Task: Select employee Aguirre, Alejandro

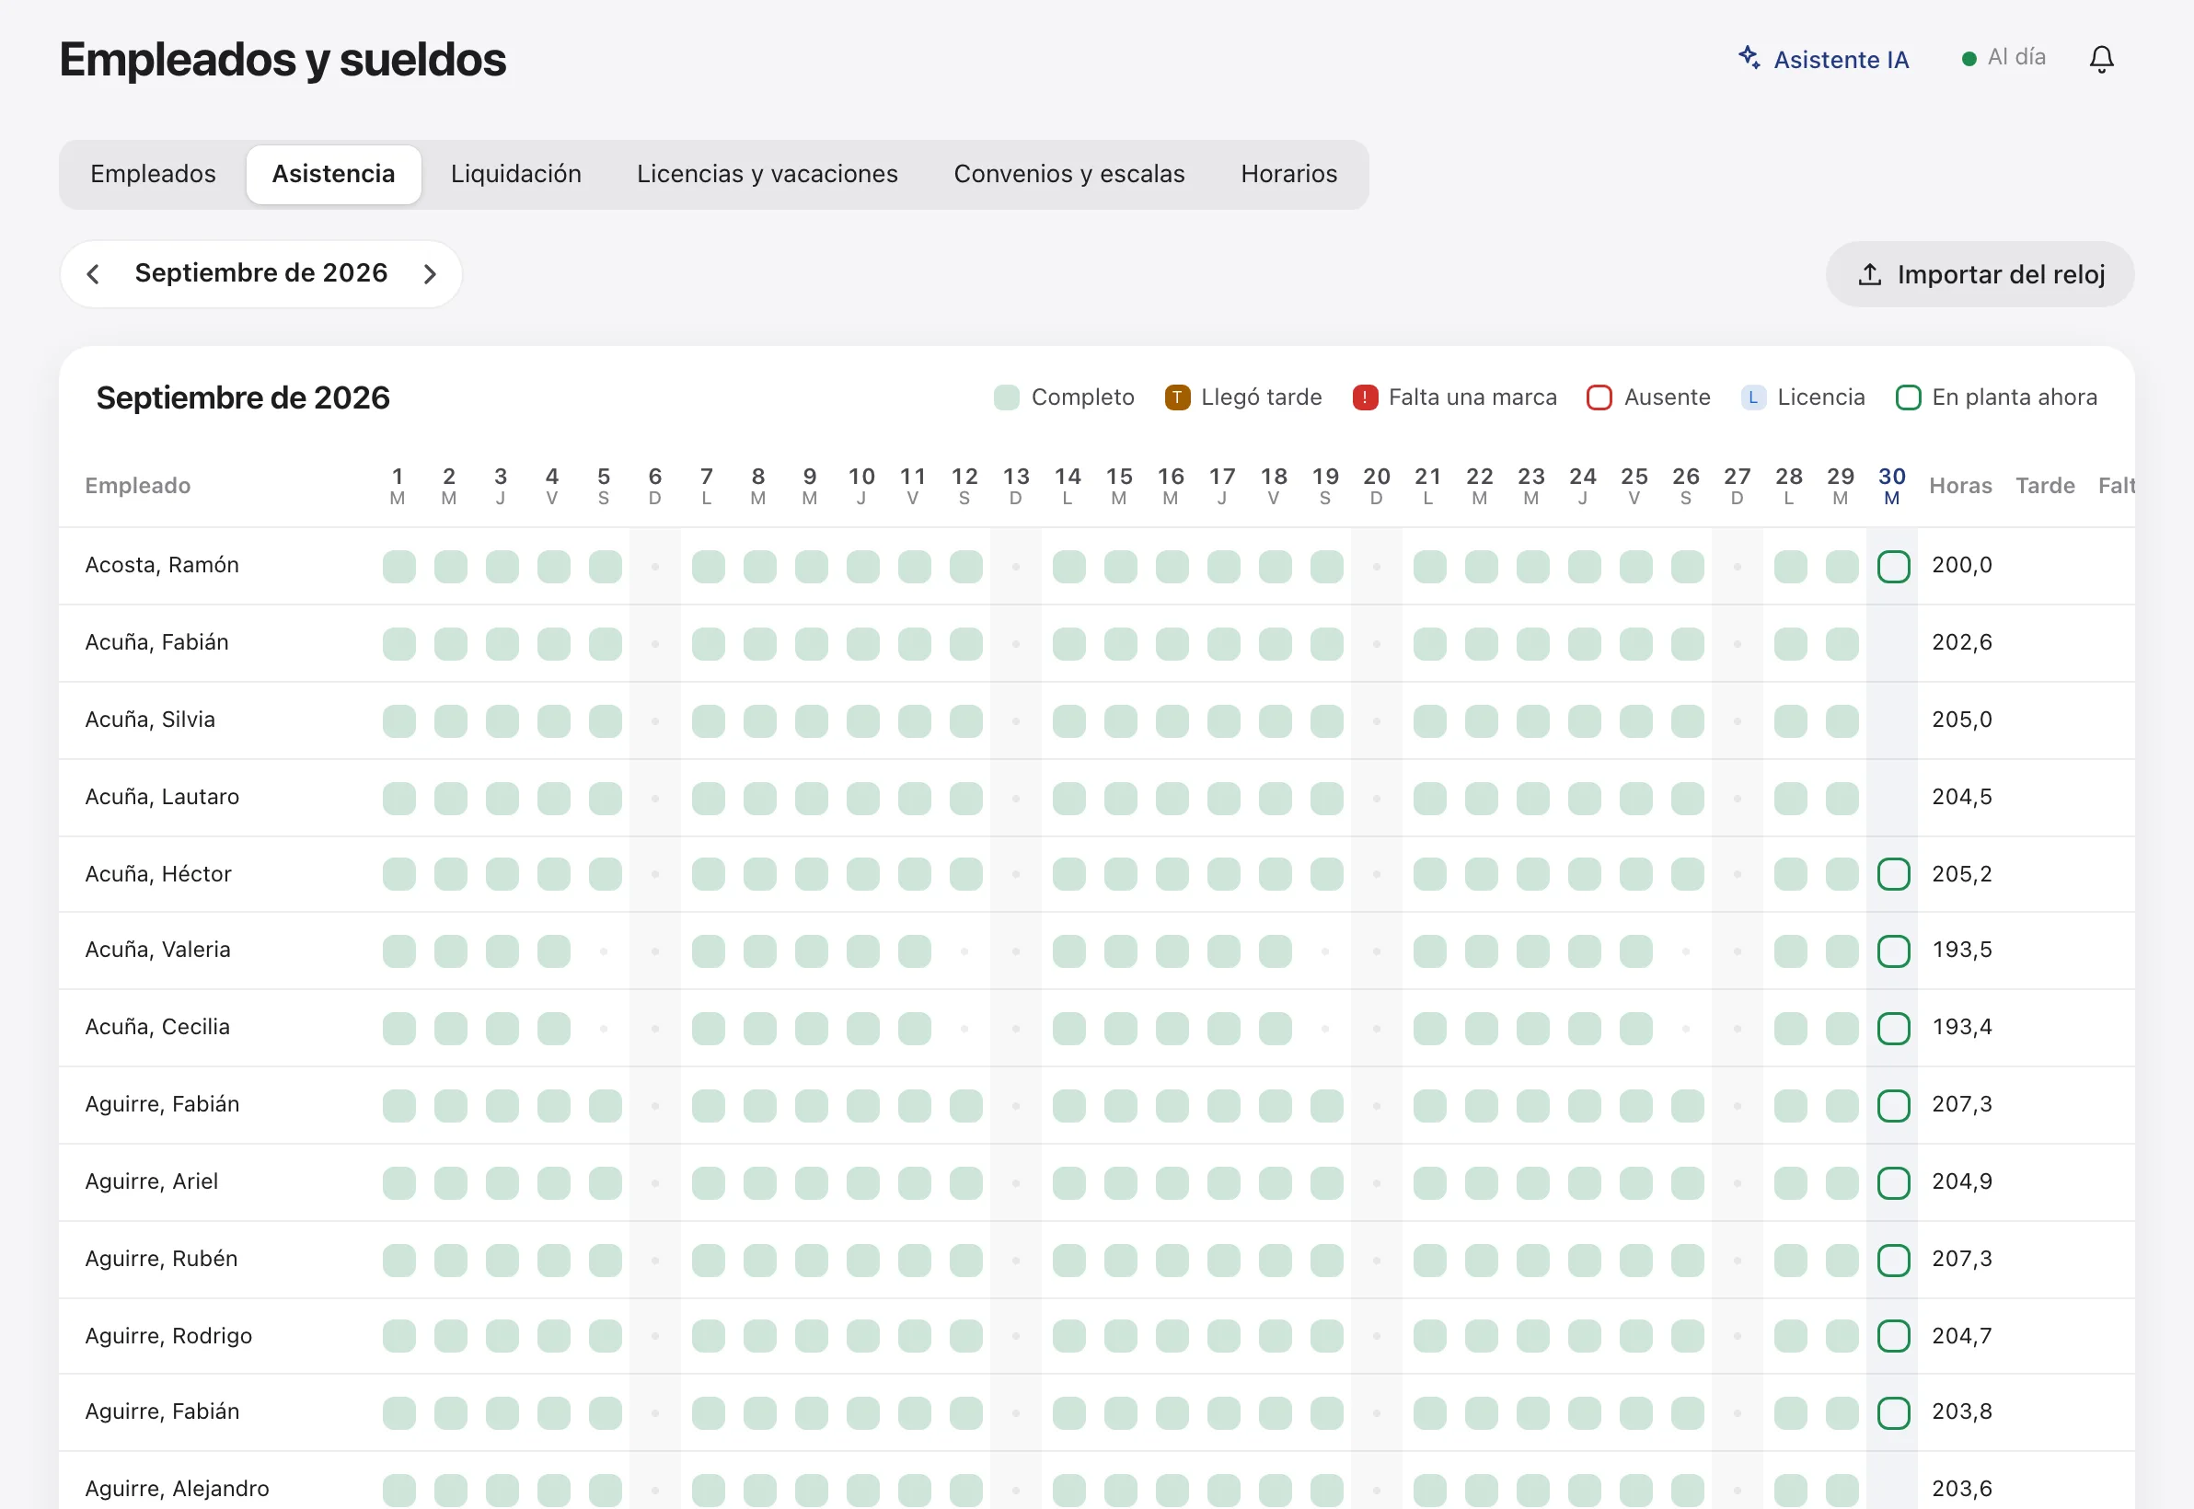Action: pos(177,1489)
